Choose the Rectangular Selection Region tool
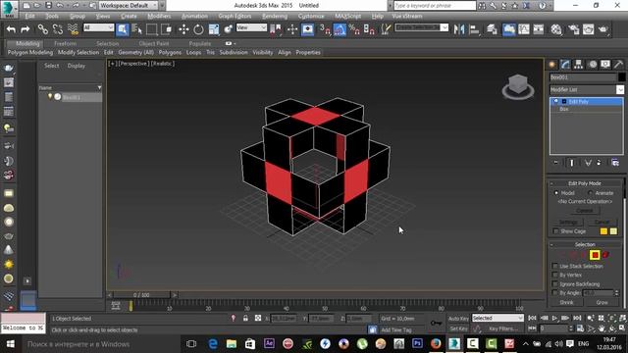This screenshot has height=353, width=628. tap(151, 29)
